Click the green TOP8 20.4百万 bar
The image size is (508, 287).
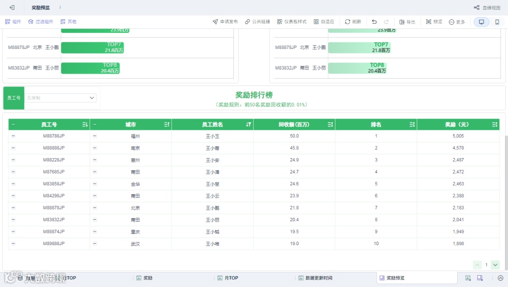(90, 68)
